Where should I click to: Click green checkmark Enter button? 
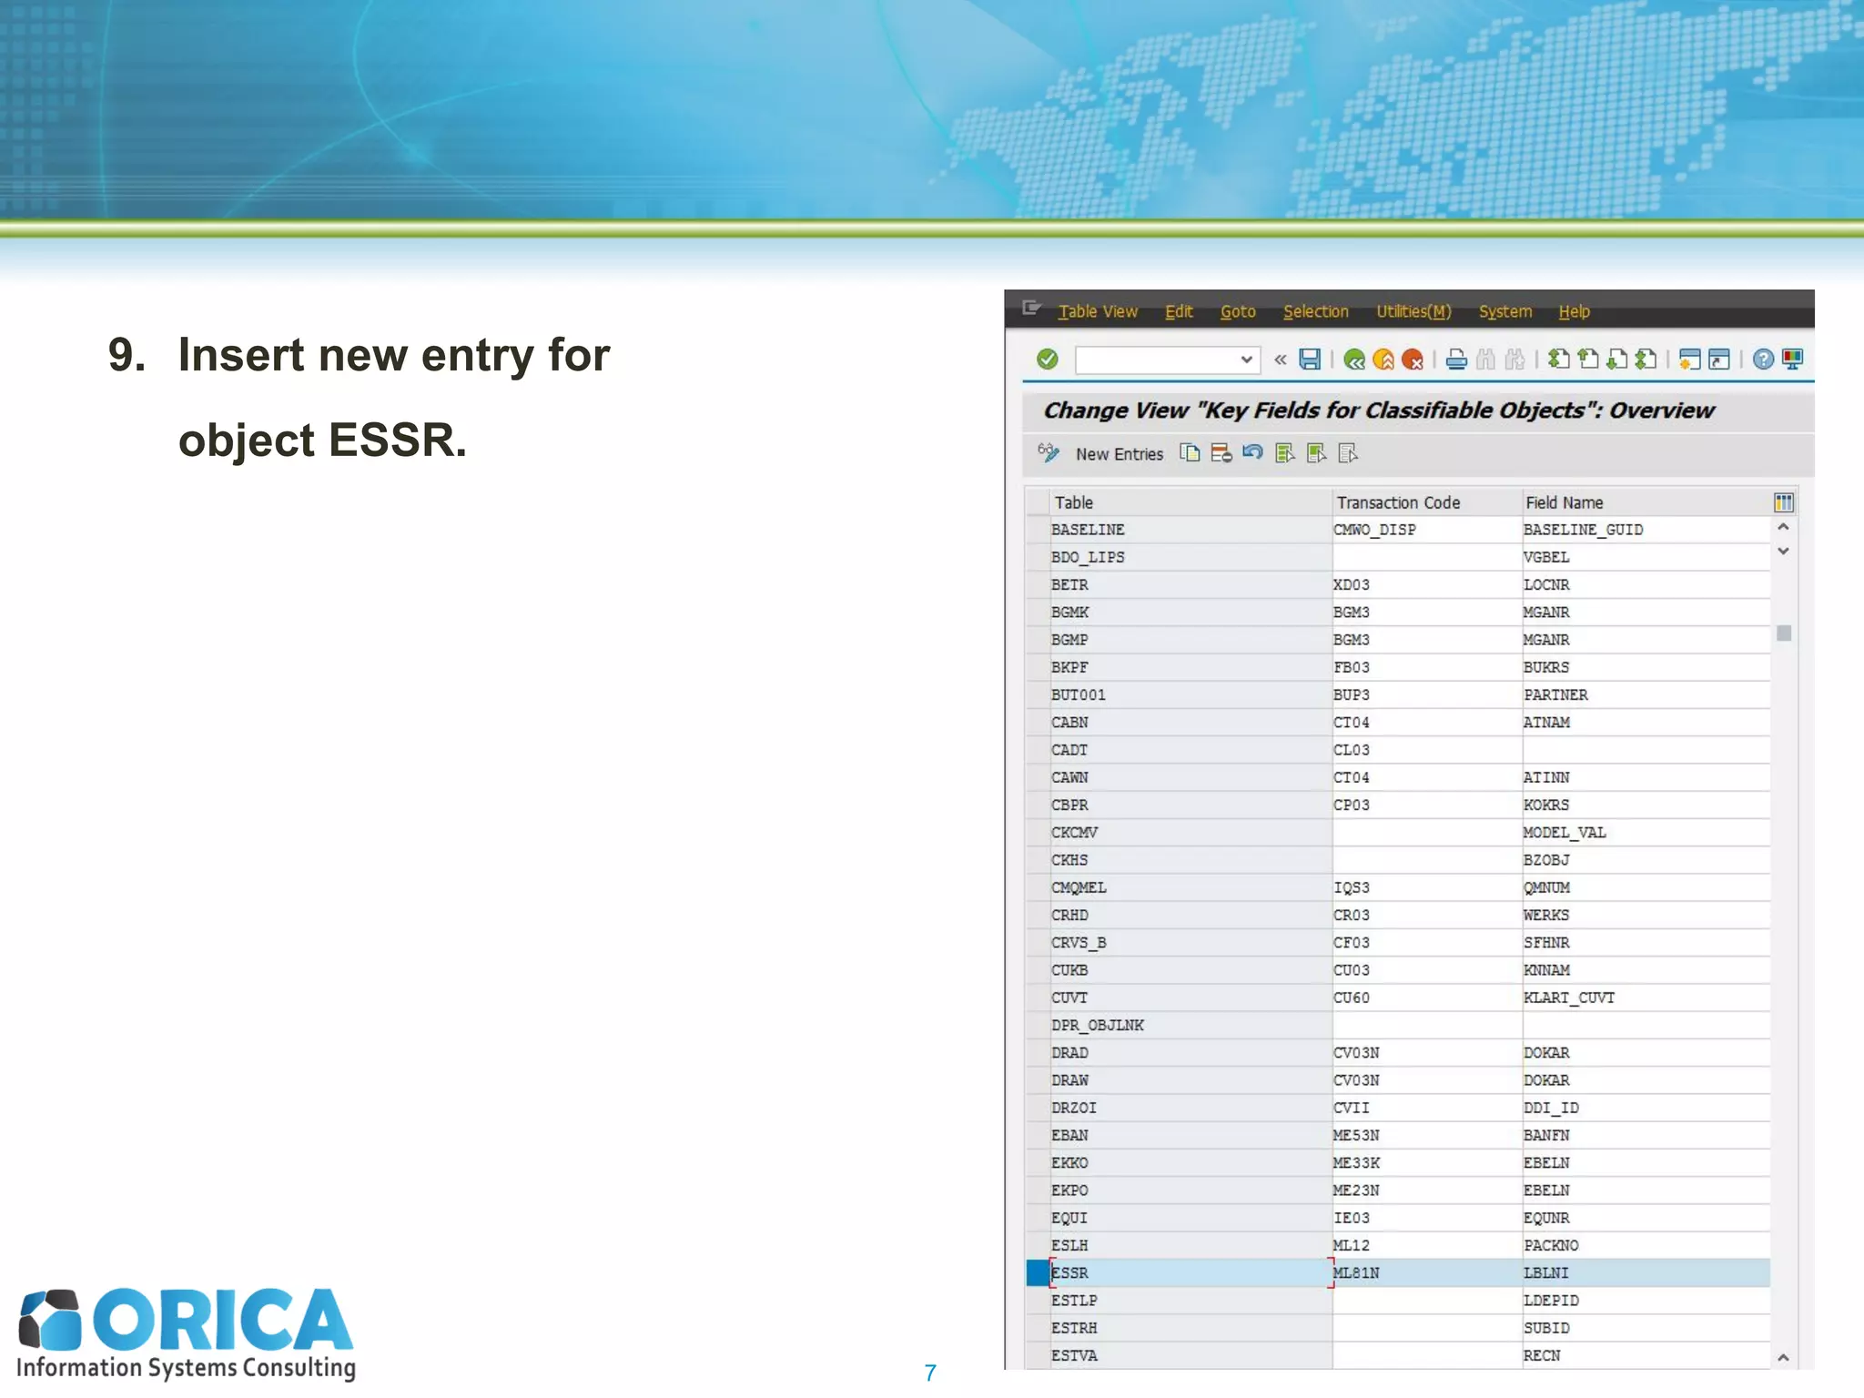coord(1048,360)
